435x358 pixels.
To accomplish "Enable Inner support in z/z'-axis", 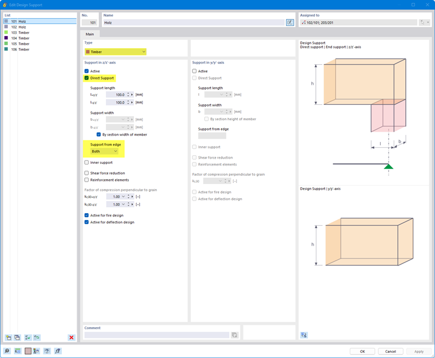I will click(x=86, y=163).
